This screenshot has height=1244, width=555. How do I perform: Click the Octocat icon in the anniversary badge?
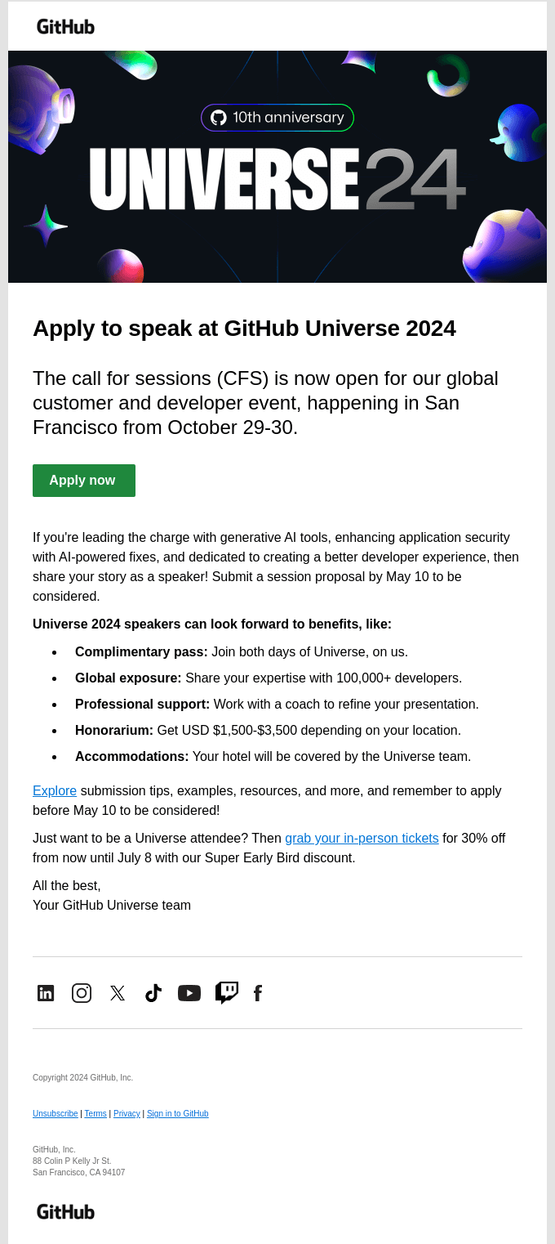pos(219,117)
